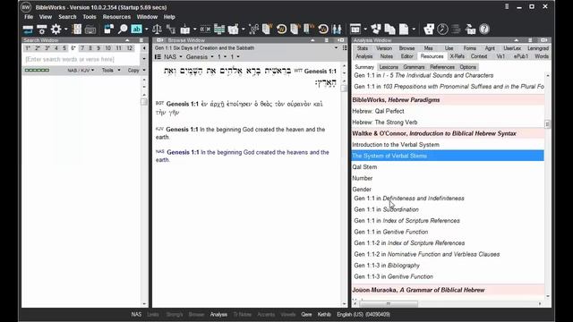Toggle Kethib in the status bar
The height and width of the screenshot is (322, 573).
[x=324, y=314]
